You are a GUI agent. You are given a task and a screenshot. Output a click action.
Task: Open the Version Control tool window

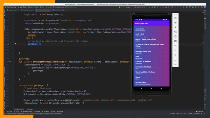[x=27, y=111]
